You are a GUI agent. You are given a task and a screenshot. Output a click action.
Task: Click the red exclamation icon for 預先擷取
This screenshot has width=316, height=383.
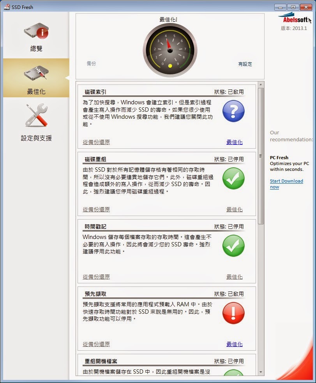(x=233, y=313)
